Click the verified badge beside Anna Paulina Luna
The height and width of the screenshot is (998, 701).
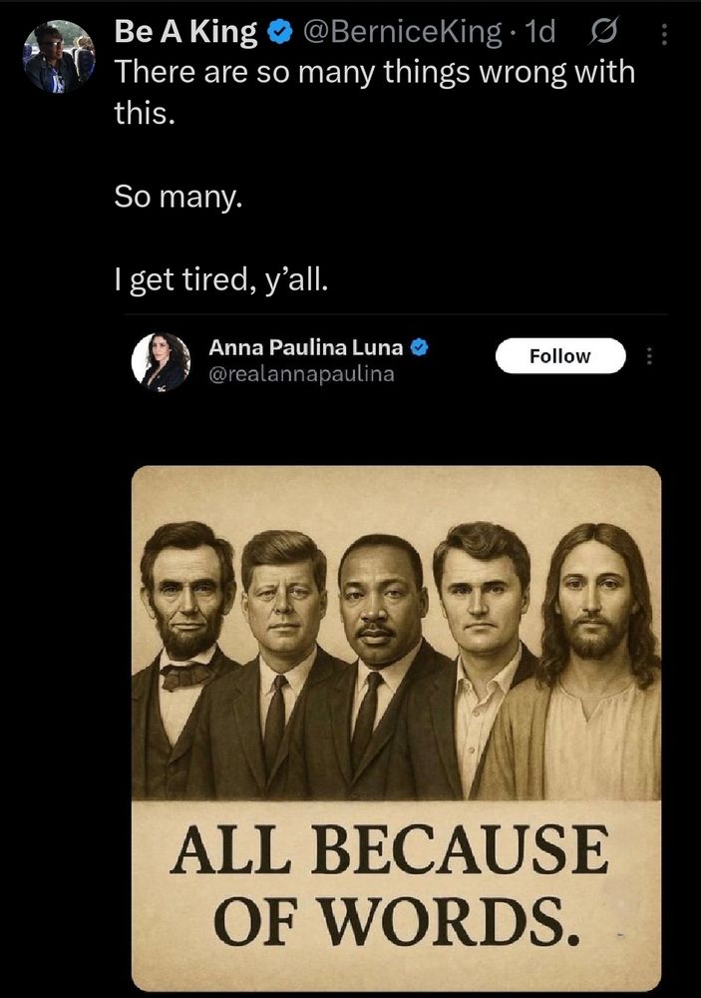point(420,349)
